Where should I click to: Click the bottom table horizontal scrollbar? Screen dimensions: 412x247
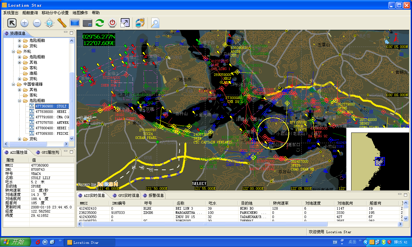click(205, 224)
